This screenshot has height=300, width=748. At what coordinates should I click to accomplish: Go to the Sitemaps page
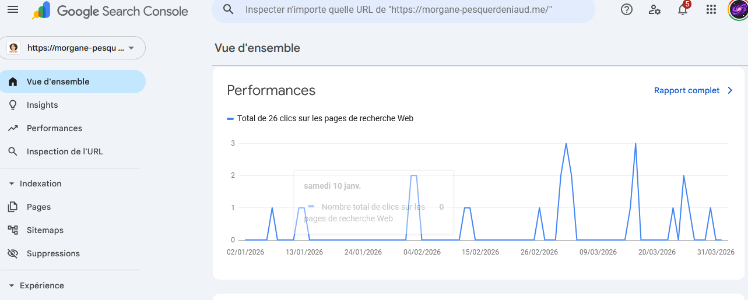pyautogui.click(x=45, y=230)
